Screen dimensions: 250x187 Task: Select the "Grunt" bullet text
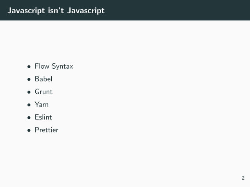(43, 92)
